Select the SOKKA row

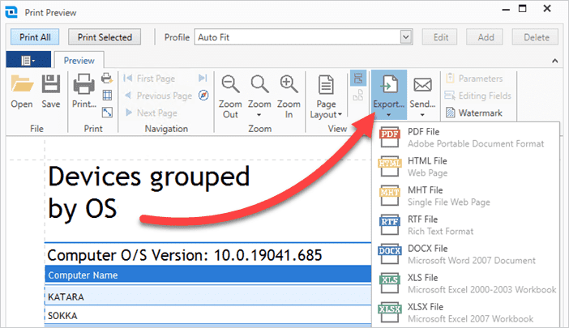tap(208, 315)
